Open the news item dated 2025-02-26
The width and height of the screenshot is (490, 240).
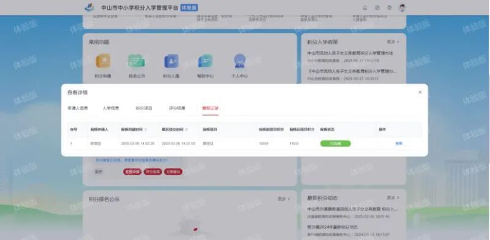pos(352,209)
